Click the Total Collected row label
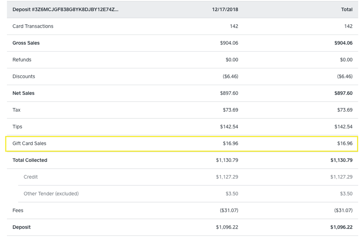363x241 pixels. tap(30, 160)
